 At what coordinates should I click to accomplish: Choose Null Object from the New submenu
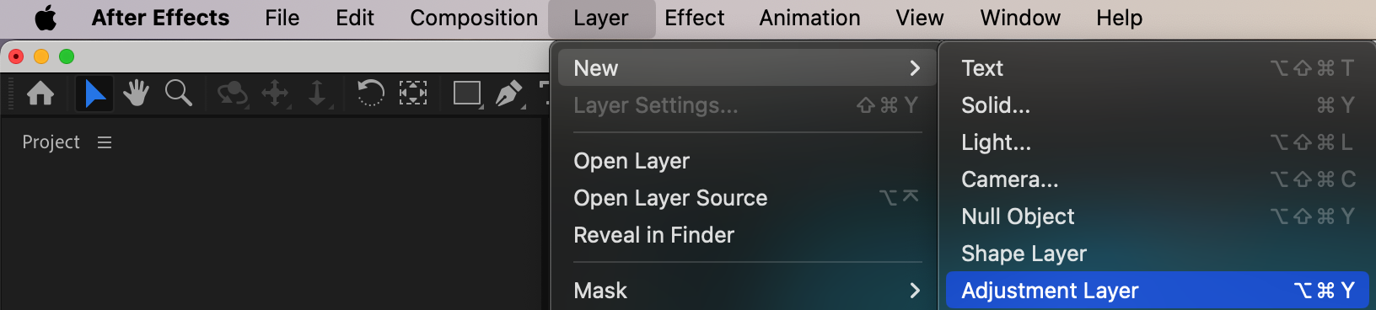coord(1157,216)
